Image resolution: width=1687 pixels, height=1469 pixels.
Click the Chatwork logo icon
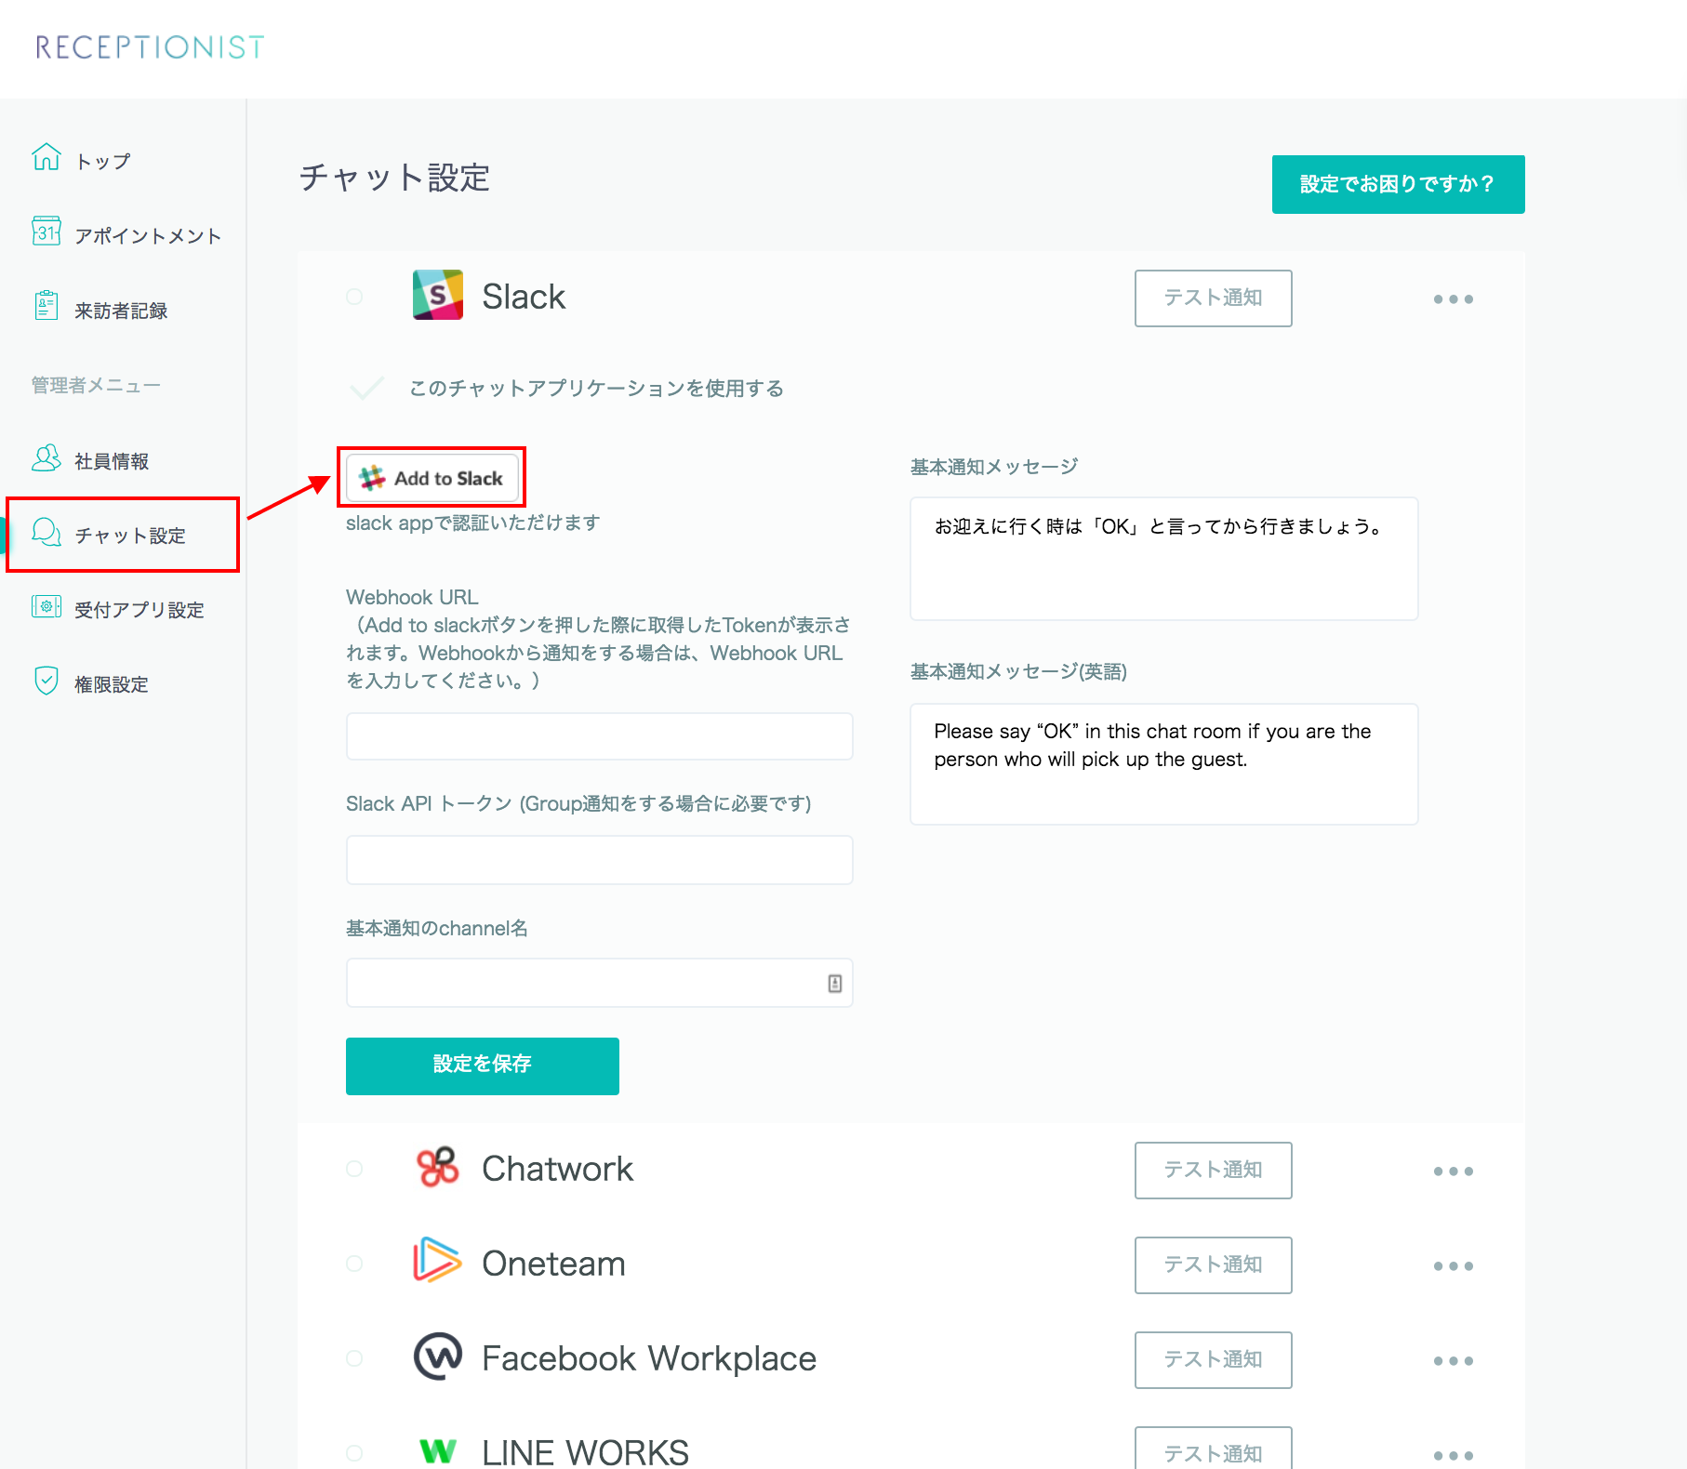tap(437, 1168)
